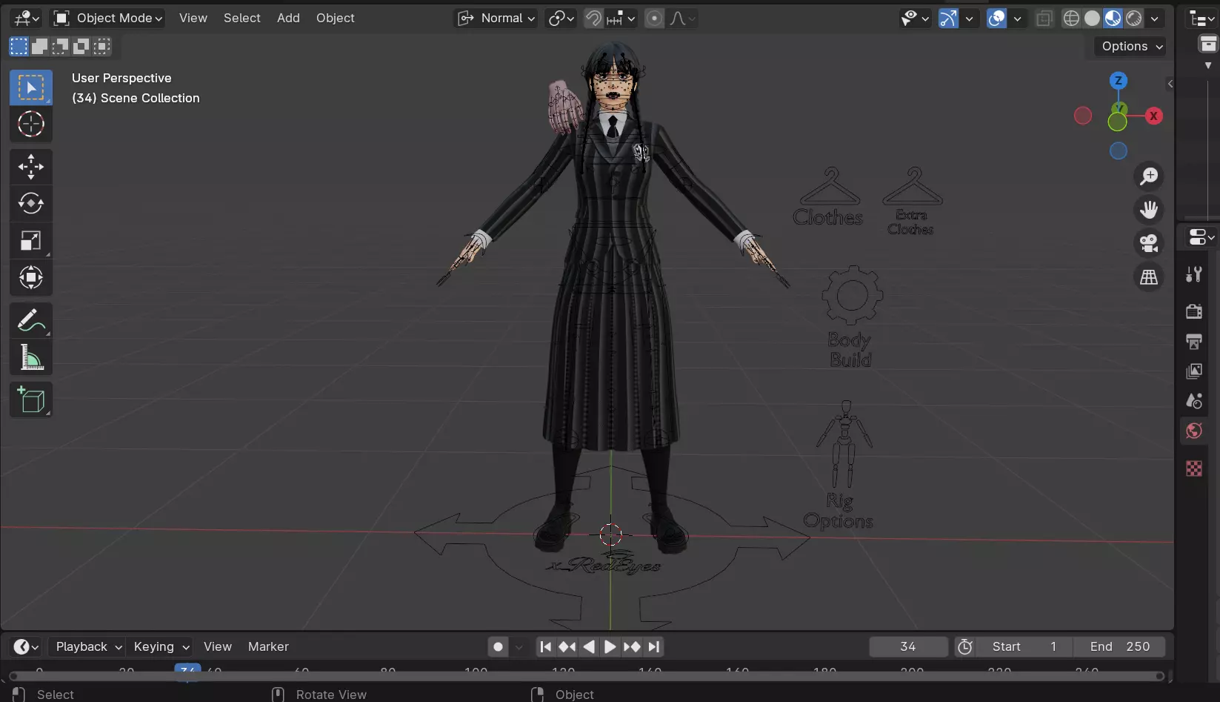Select the Measure ruler tool
The width and height of the screenshot is (1220, 702).
click(31, 357)
